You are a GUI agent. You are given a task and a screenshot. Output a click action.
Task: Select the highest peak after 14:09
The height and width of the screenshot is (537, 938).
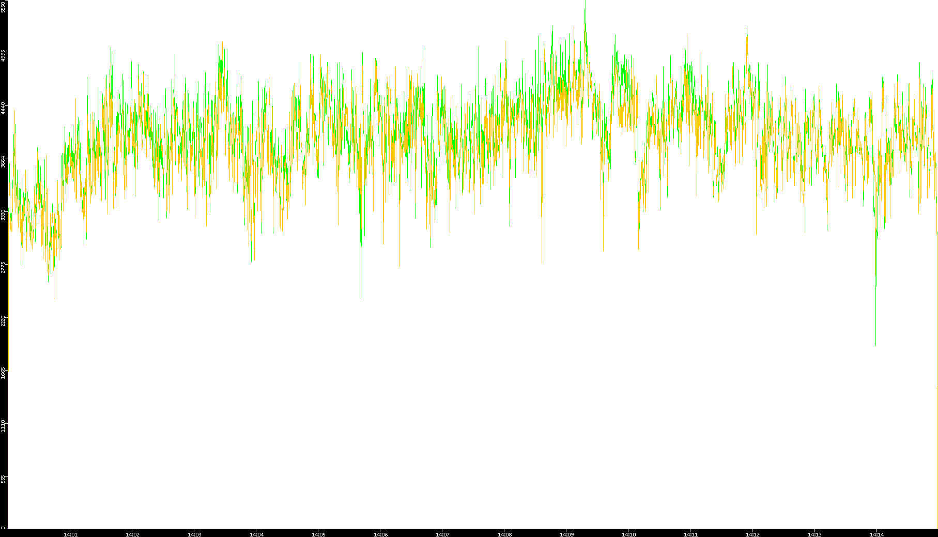coord(586,5)
